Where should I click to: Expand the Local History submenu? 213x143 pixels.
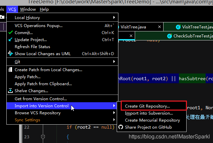coord(62,17)
